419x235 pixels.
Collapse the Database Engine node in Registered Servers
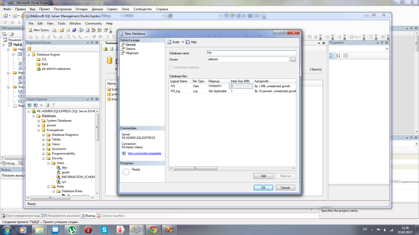[29, 55]
